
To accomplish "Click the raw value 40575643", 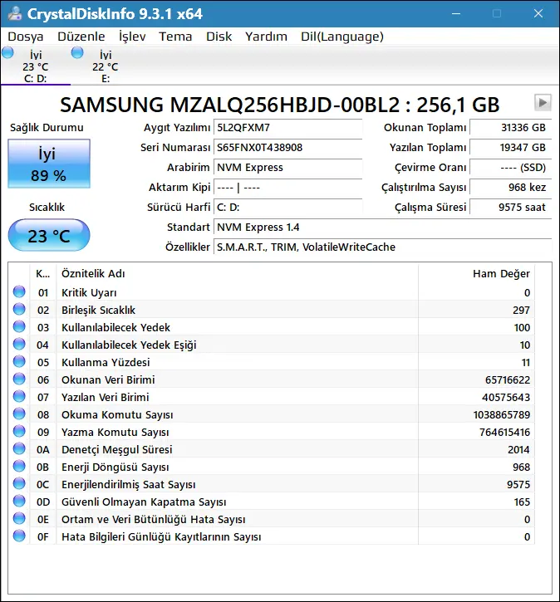I will pyautogui.click(x=506, y=398).
